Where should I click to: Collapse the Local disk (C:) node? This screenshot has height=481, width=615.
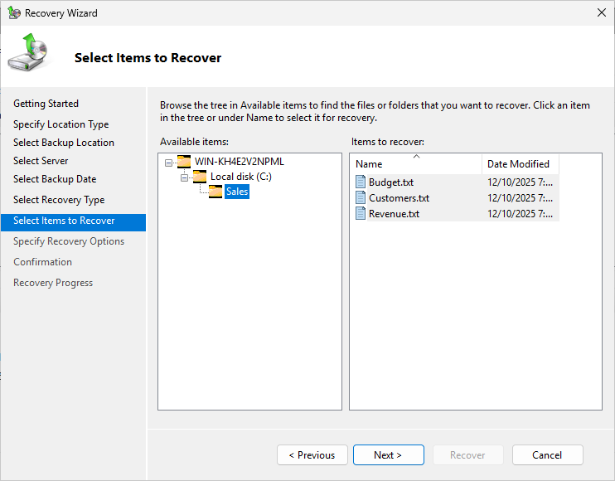click(x=185, y=177)
